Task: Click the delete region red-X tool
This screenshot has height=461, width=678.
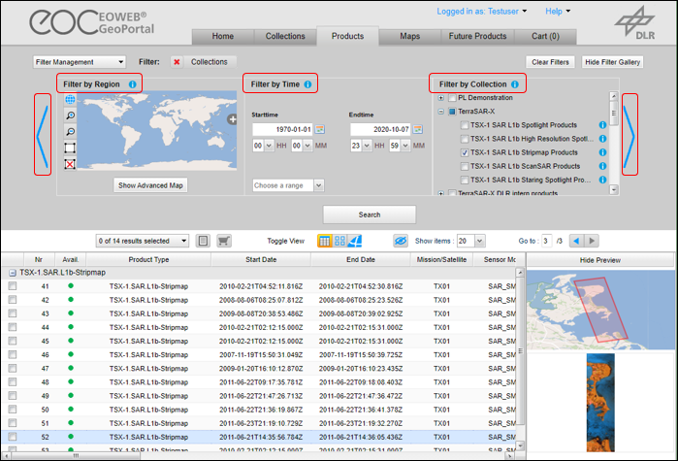Action: [x=70, y=164]
